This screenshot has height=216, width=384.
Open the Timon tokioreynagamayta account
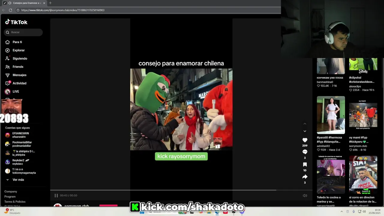20,171
